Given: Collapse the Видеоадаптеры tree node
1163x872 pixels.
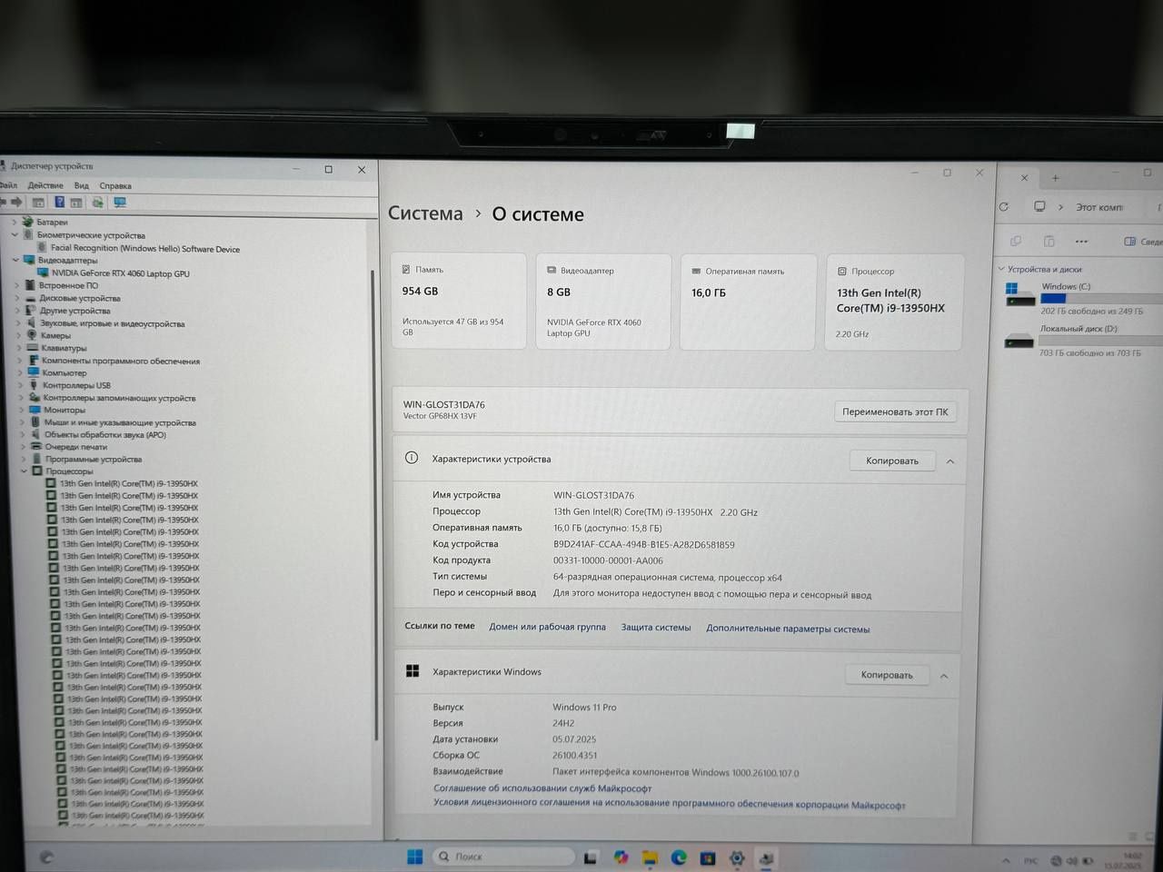Looking at the screenshot, I should (x=15, y=260).
